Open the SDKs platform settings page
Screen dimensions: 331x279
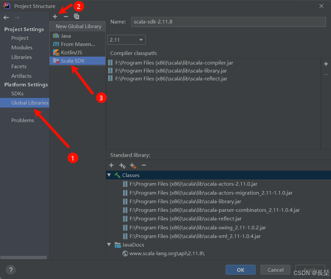click(17, 93)
